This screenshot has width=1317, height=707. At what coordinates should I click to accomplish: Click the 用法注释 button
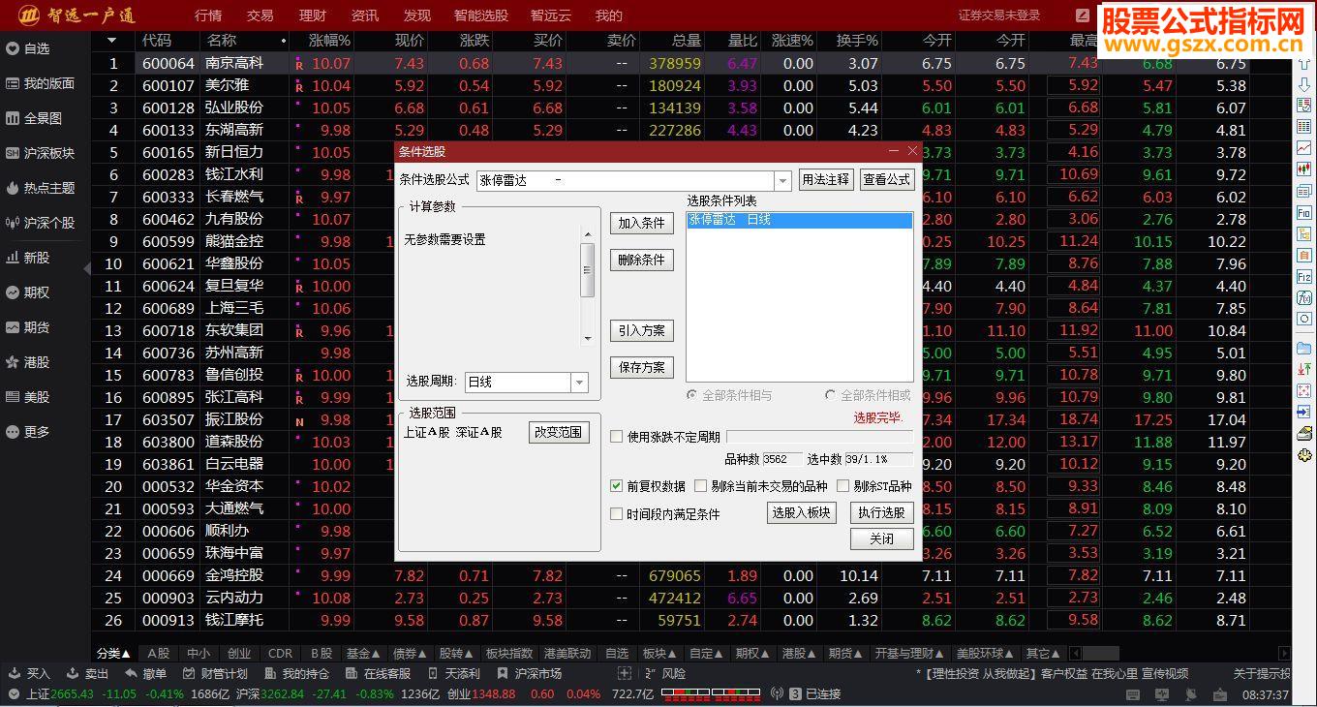pos(826,180)
